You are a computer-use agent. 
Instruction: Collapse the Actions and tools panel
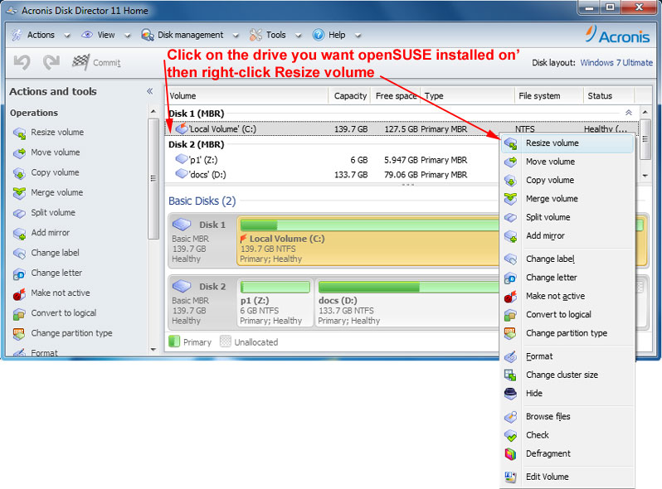pyautogui.click(x=150, y=91)
